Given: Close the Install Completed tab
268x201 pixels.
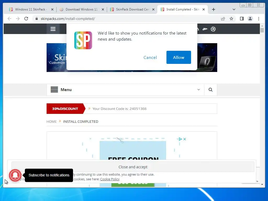Looking at the screenshot, I should 204,10.
